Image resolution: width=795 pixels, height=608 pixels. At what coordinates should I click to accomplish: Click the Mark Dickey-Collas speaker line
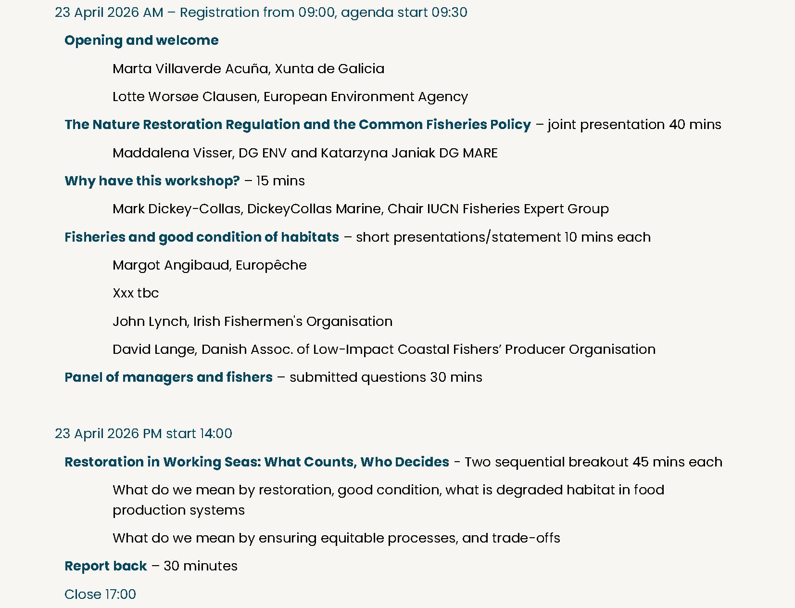pyautogui.click(x=360, y=209)
